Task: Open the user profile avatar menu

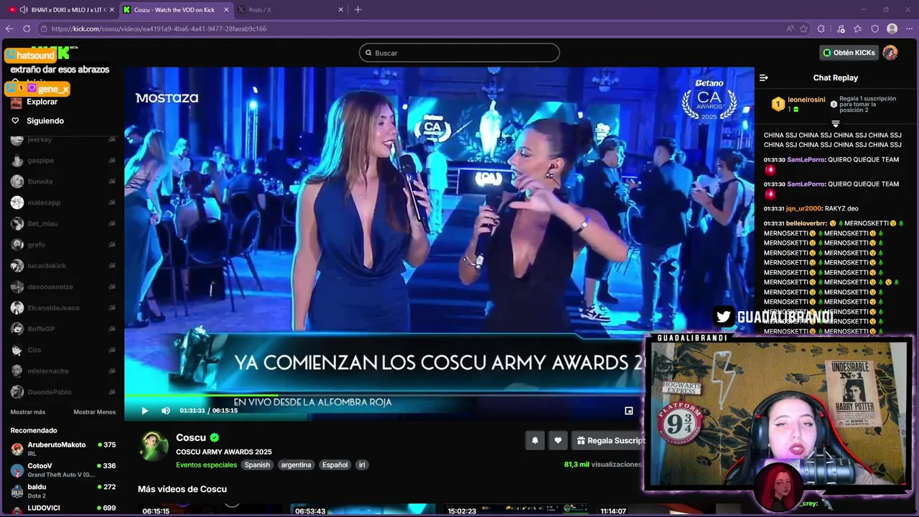Action: 890,52
